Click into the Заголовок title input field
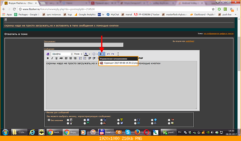The height and width of the screenshot is (141, 241). pos(83,45)
